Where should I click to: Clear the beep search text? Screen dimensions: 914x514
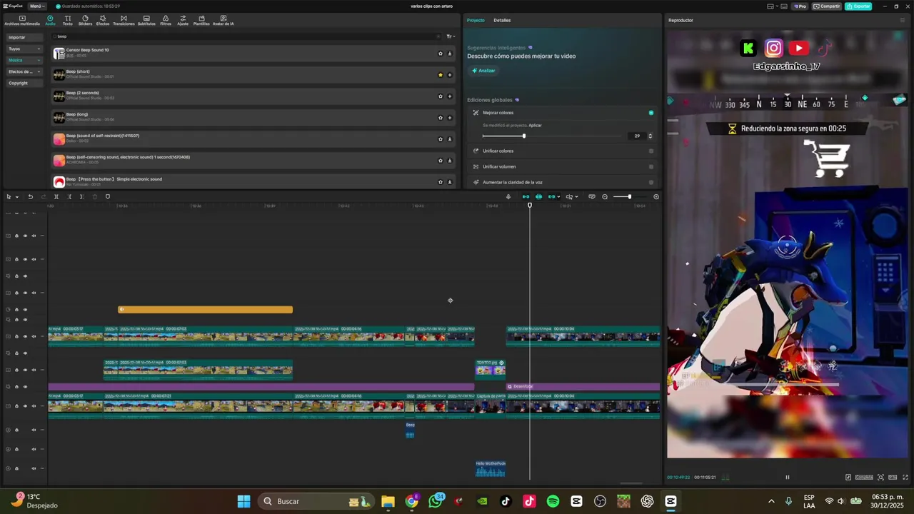point(438,36)
